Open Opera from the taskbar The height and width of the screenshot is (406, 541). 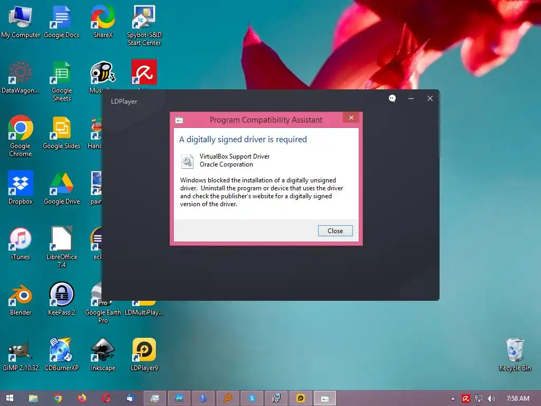[x=106, y=398]
